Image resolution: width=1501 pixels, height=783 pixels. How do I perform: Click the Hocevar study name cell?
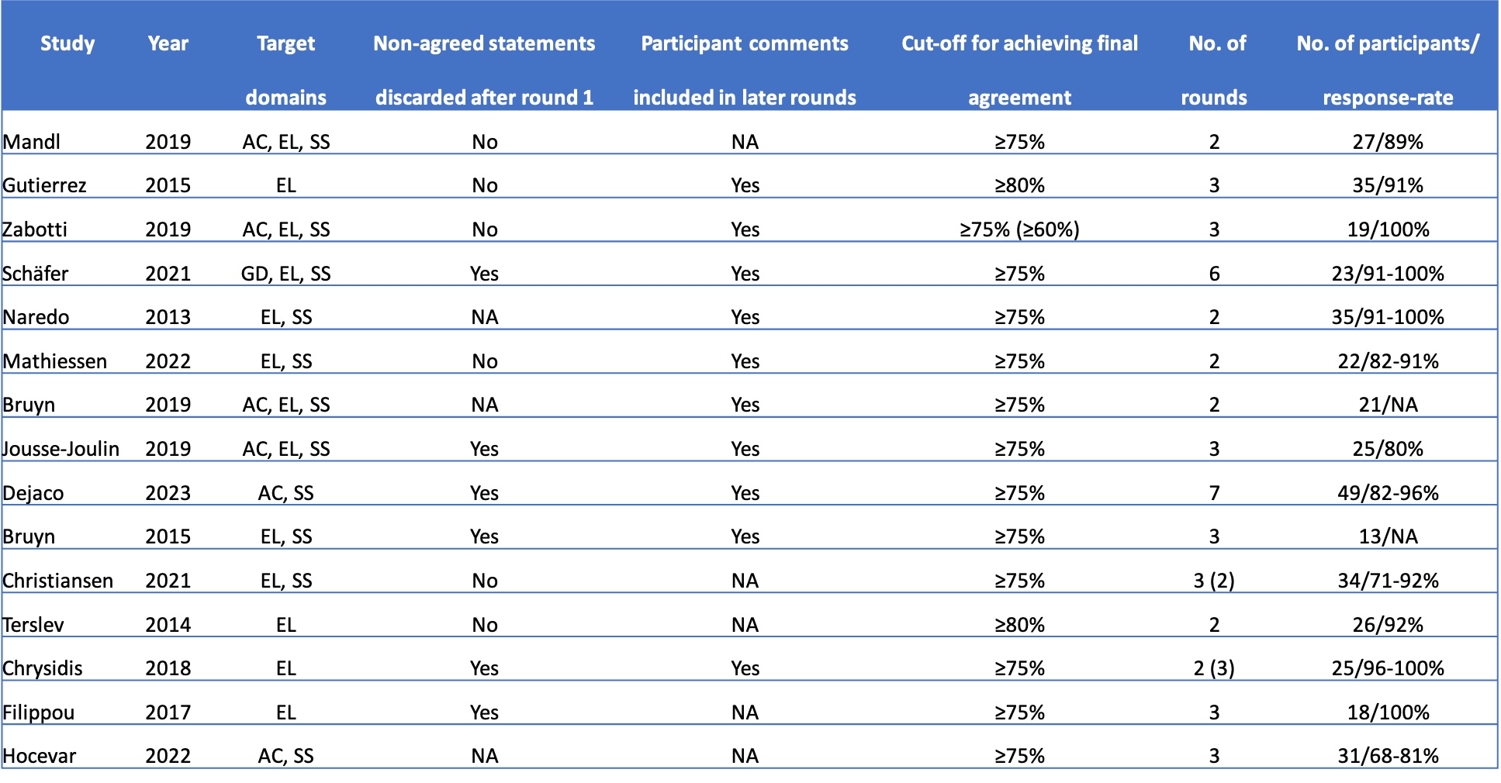[x=40, y=756]
